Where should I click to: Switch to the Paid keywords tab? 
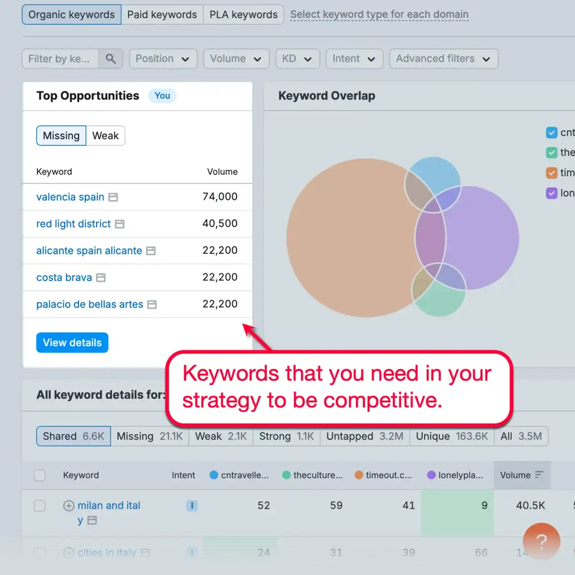click(162, 14)
